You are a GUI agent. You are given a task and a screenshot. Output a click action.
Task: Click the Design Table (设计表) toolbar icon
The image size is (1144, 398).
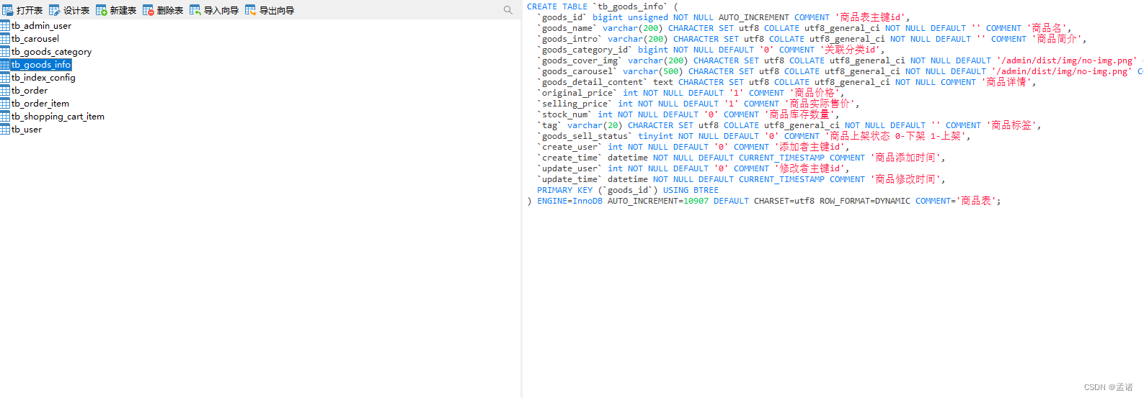[x=55, y=10]
